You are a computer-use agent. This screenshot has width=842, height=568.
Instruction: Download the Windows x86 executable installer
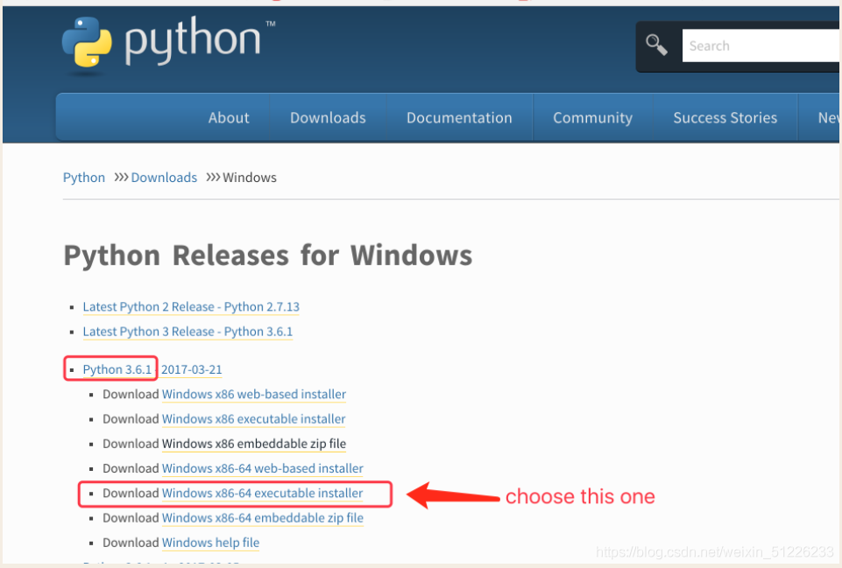(x=253, y=418)
